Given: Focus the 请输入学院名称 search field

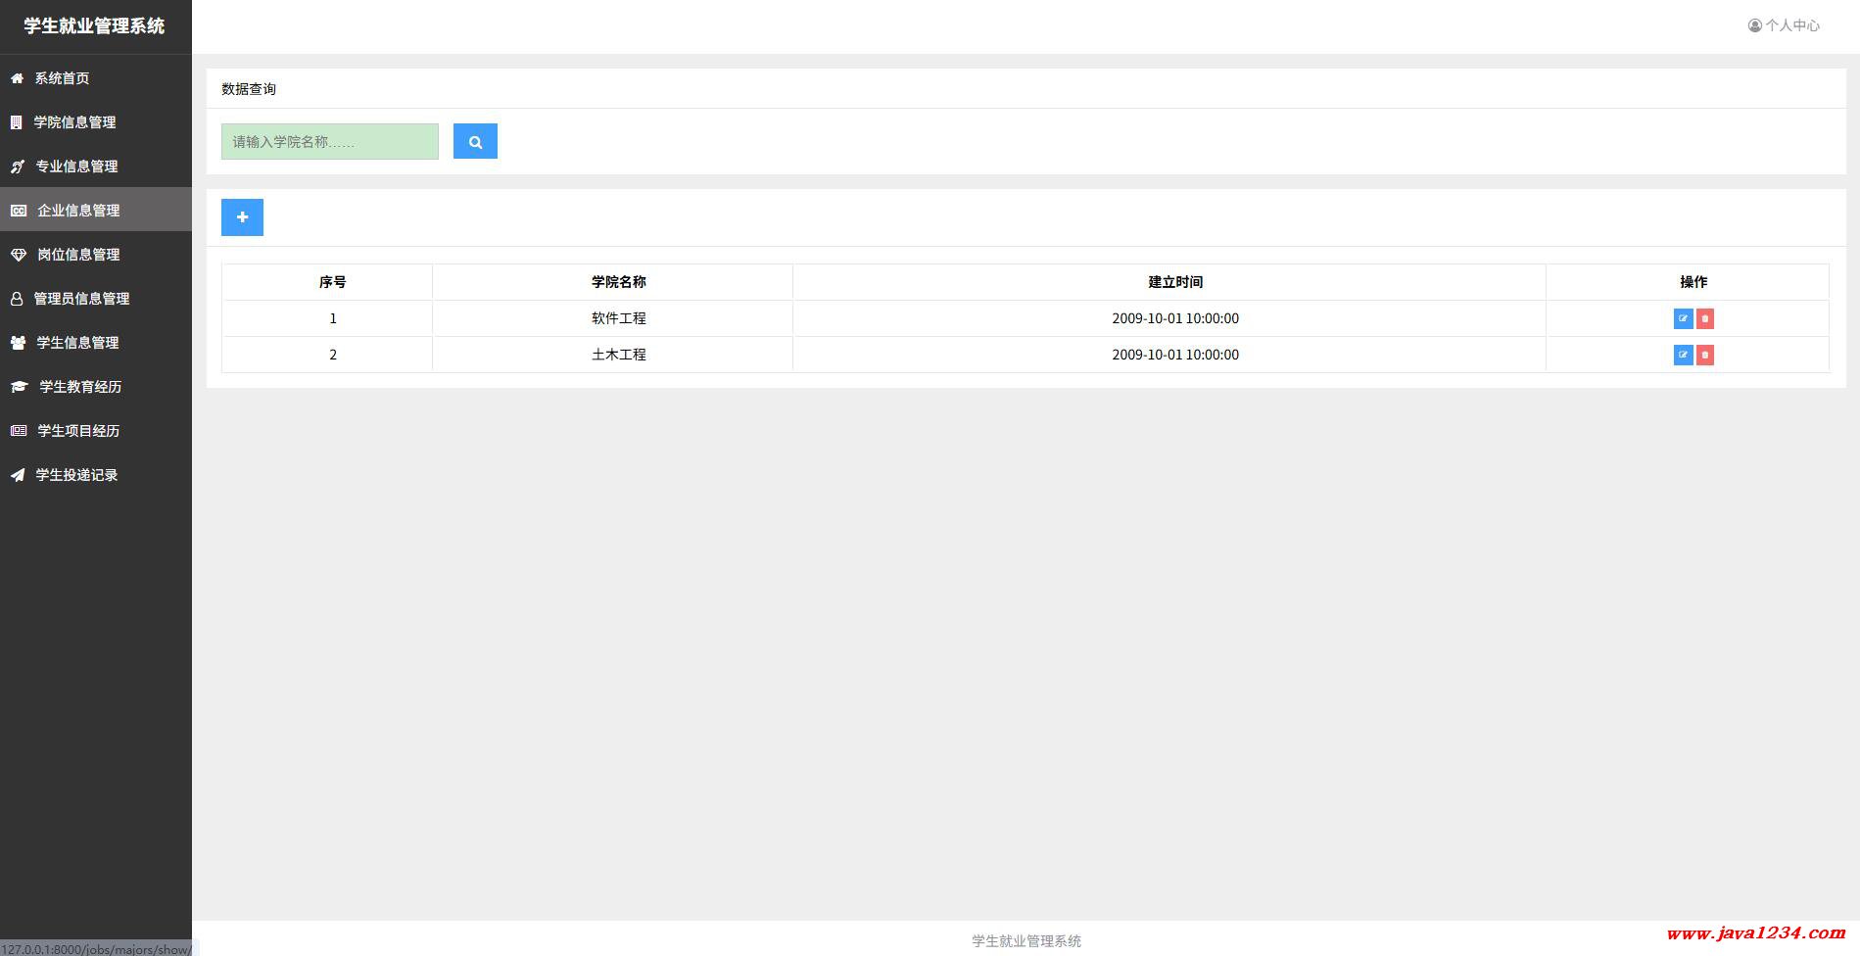Looking at the screenshot, I should click(x=329, y=141).
